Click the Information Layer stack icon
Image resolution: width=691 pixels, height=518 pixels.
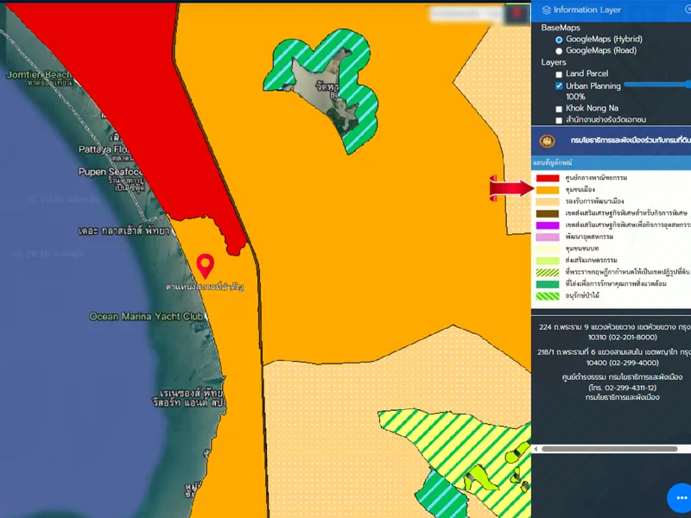(546, 10)
